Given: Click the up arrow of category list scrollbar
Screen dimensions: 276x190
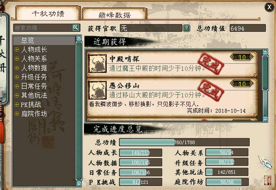Looking at the screenshot, I should (79, 38).
